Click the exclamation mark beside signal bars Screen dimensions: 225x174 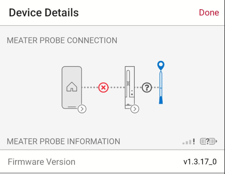point(194,141)
